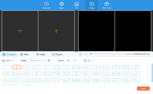
Task: Choose the puzzle-edge split template
Action: [x=46, y=67]
